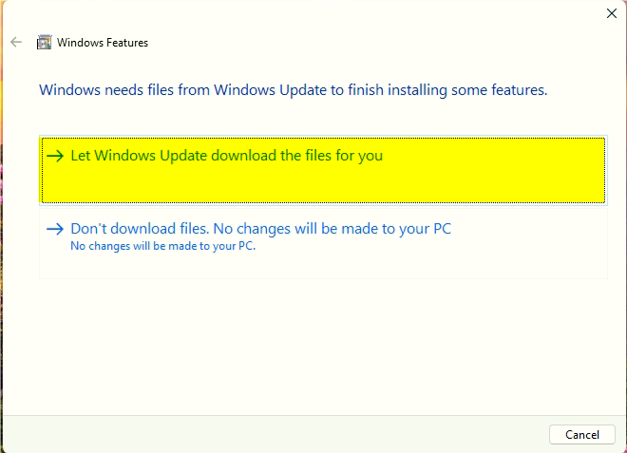Click the word 'PC' in second option title
The width and height of the screenshot is (627, 453).
tap(442, 229)
